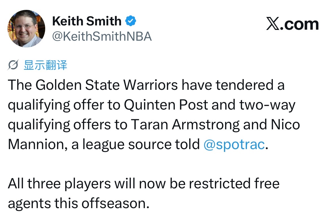Click the phrase "agents this offseason."
This screenshot has width=333, height=218.
79,203
